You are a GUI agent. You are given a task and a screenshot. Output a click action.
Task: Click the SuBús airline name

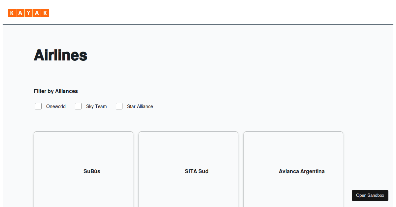(92, 171)
